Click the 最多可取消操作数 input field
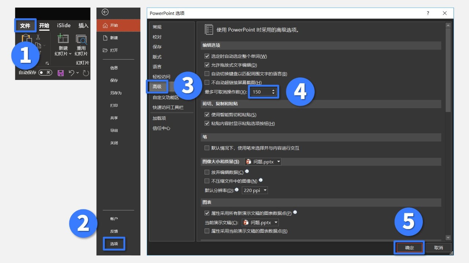The width and height of the screenshot is (469, 263). point(260,92)
